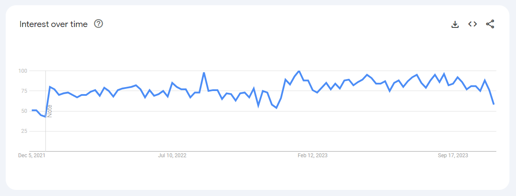Click the first data point of the line

click(32, 110)
